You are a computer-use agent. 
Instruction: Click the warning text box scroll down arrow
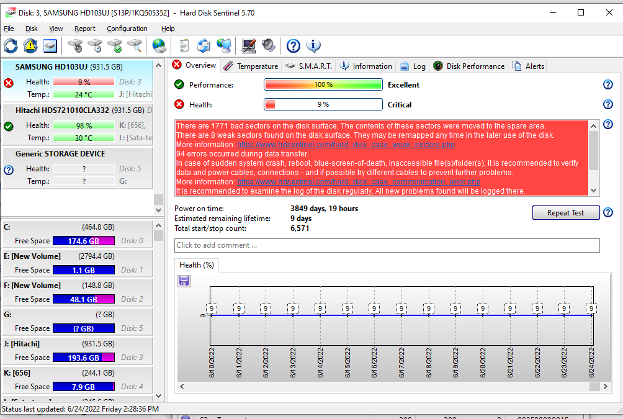594,191
